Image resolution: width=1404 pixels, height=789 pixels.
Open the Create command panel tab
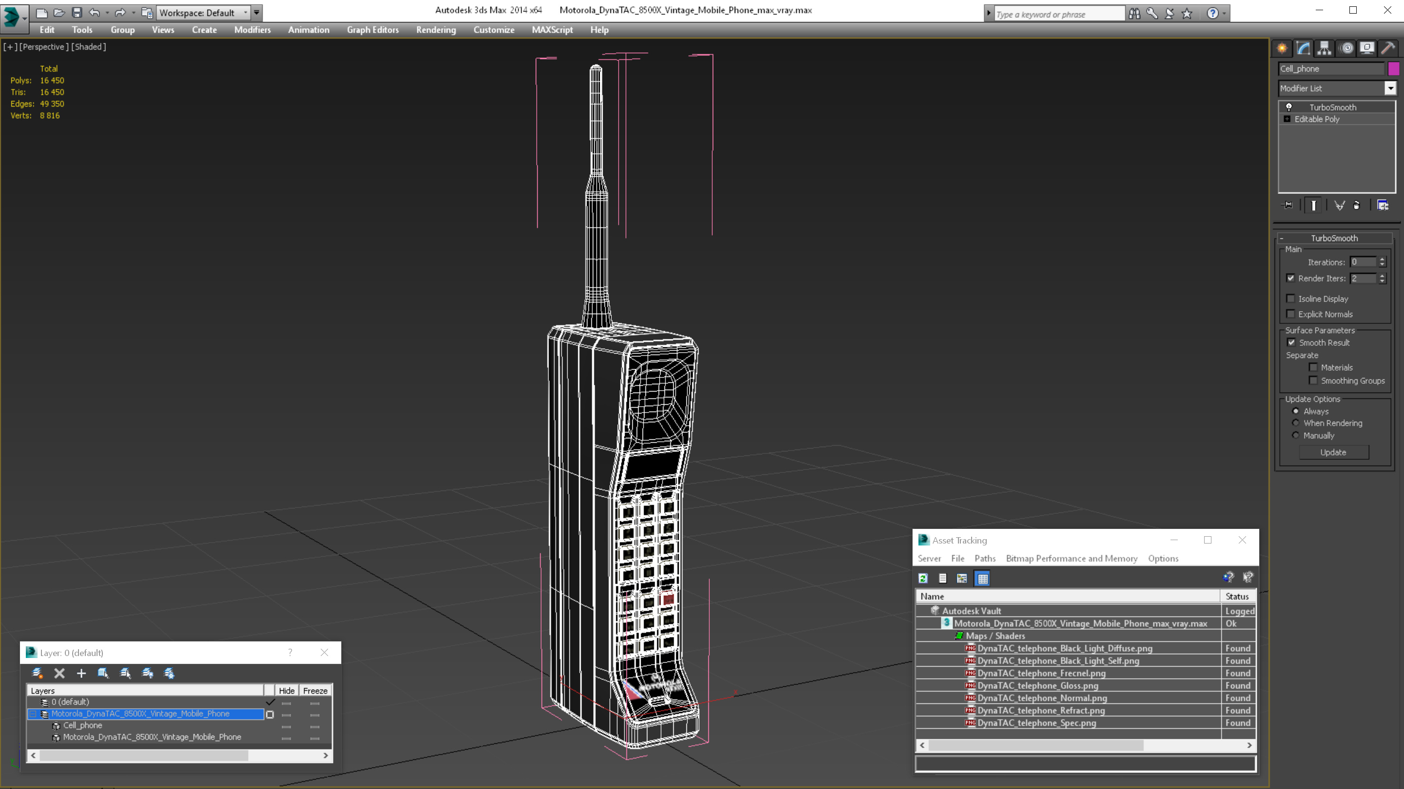1282,48
